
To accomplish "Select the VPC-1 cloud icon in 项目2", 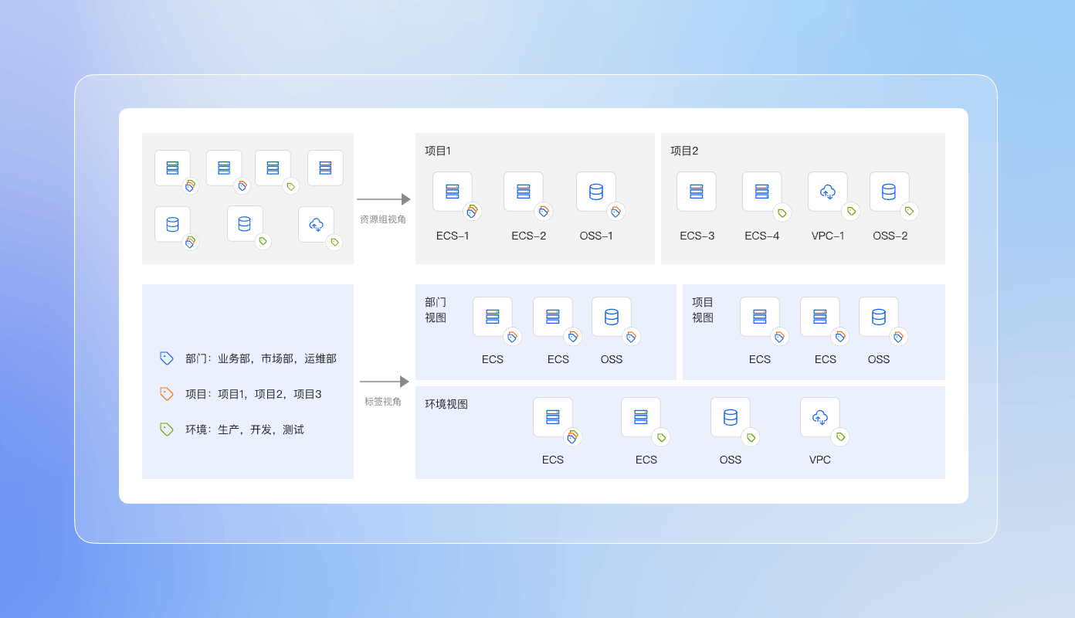I will pyautogui.click(x=828, y=192).
